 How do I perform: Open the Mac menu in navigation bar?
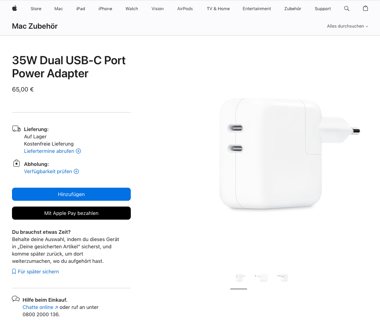click(58, 9)
